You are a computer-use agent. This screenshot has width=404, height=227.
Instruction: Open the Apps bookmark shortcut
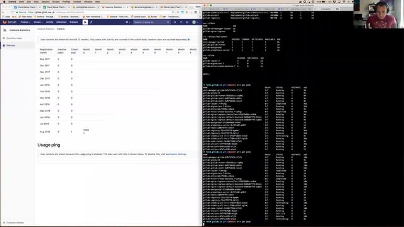[x=6, y=16]
